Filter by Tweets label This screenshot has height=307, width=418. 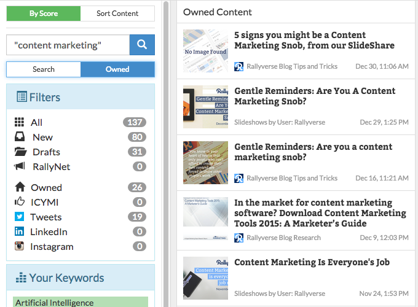pos(46,217)
